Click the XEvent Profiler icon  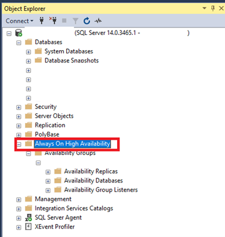coord(28,227)
